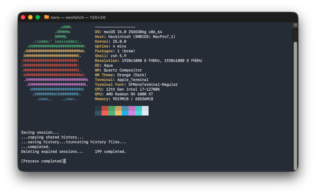316x195 pixels.
Task: Click the bright red bottom-row color block
Action: coord(105,113)
